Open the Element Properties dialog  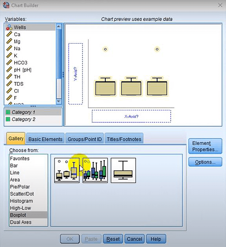(205, 146)
